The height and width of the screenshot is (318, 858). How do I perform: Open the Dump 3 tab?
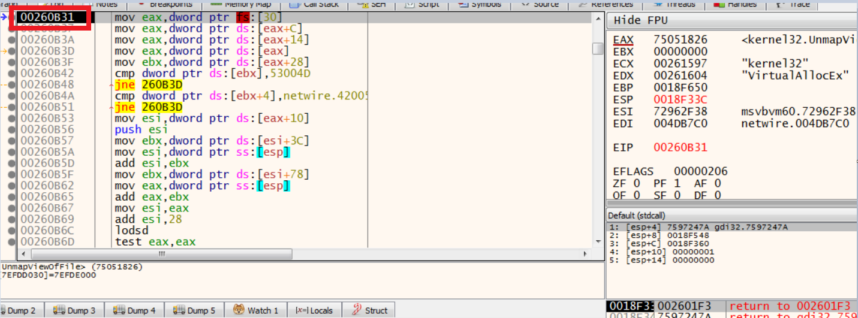75,310
